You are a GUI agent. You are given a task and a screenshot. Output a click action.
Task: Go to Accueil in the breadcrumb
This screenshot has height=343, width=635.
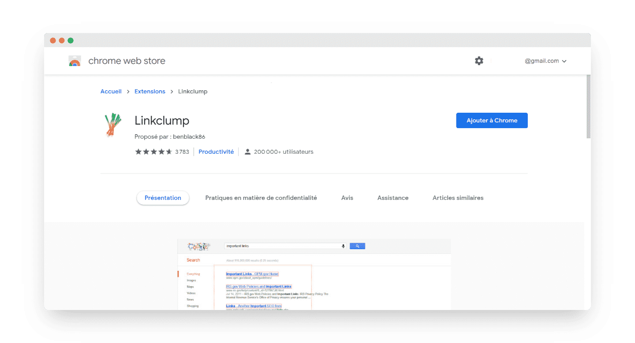point(111,92)
